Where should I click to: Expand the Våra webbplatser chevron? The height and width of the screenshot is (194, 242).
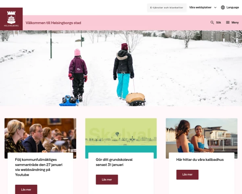click(215, 7)
